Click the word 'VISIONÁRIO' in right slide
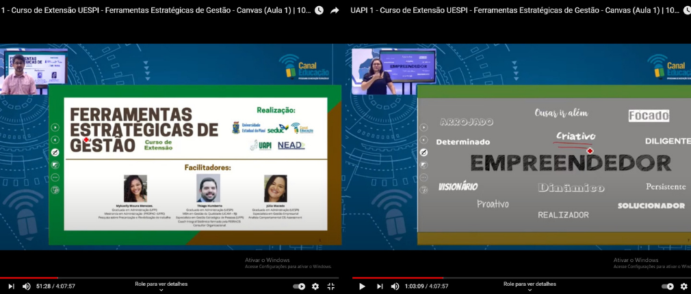The height and width of the screenshot is (294, 691). coord(458,187)
